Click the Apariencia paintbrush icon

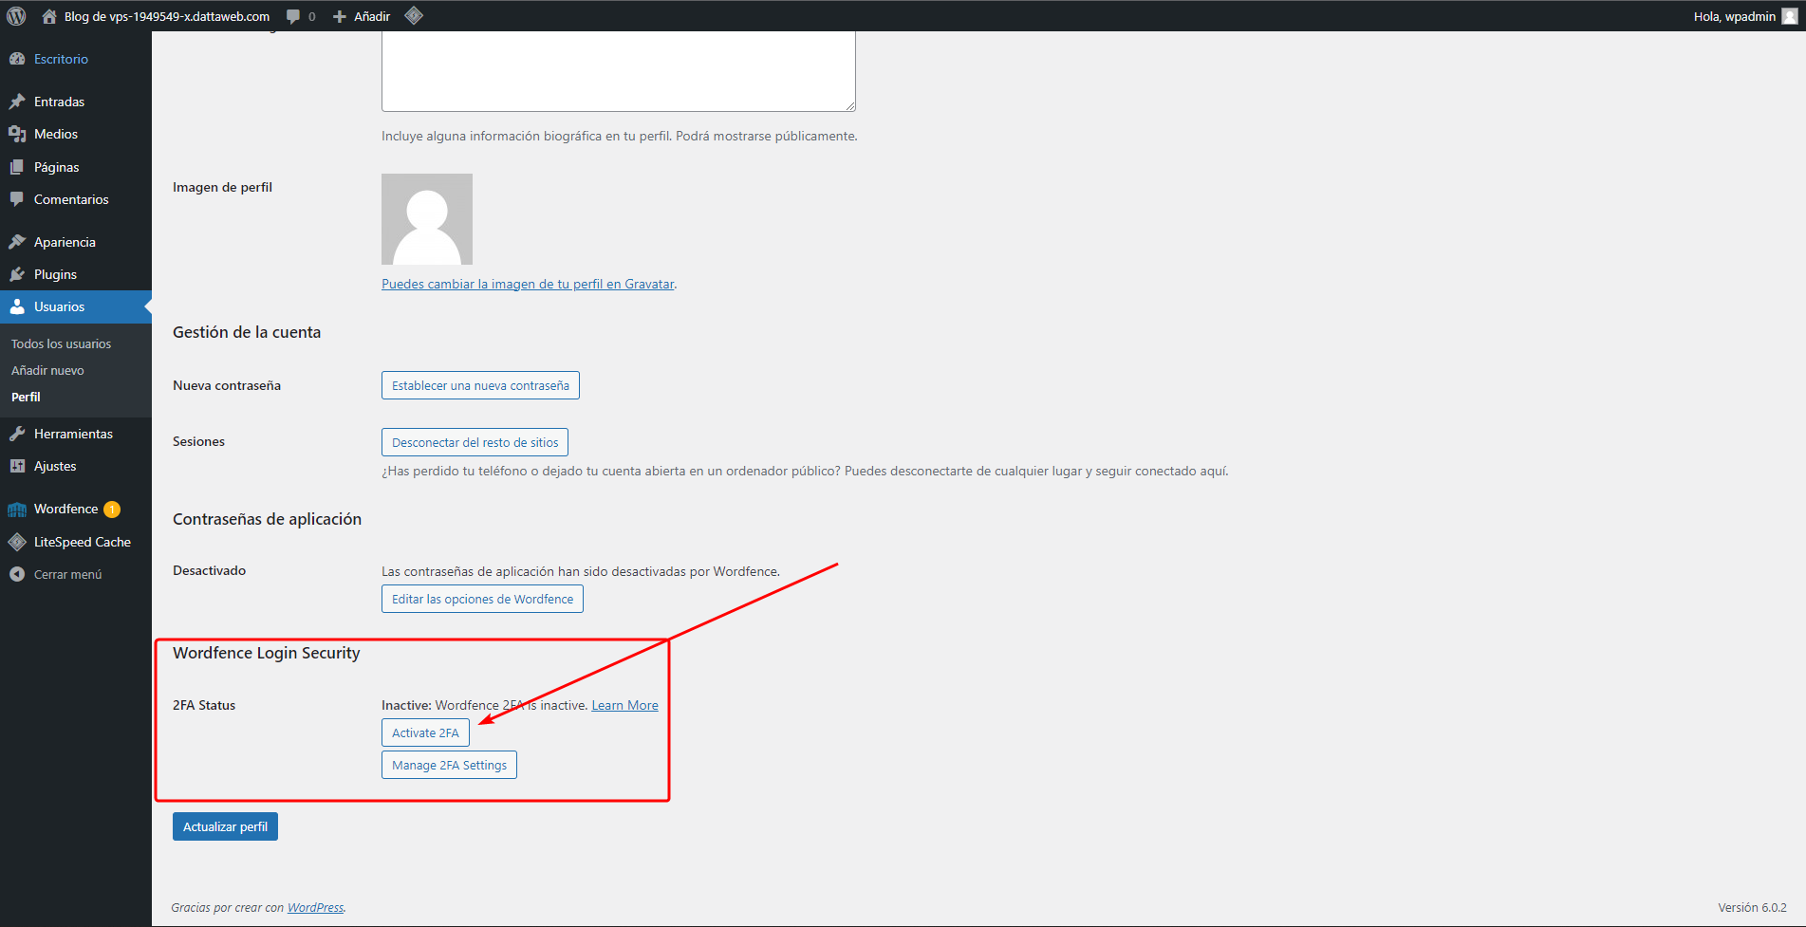point(17,242)
